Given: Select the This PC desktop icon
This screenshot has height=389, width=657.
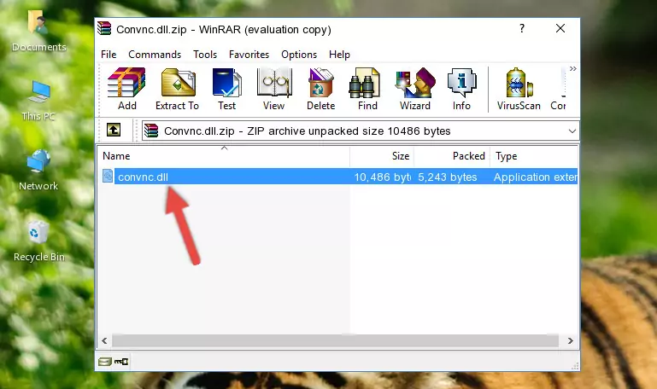Looking at the screenshot, I should click(x=38, y=101).
